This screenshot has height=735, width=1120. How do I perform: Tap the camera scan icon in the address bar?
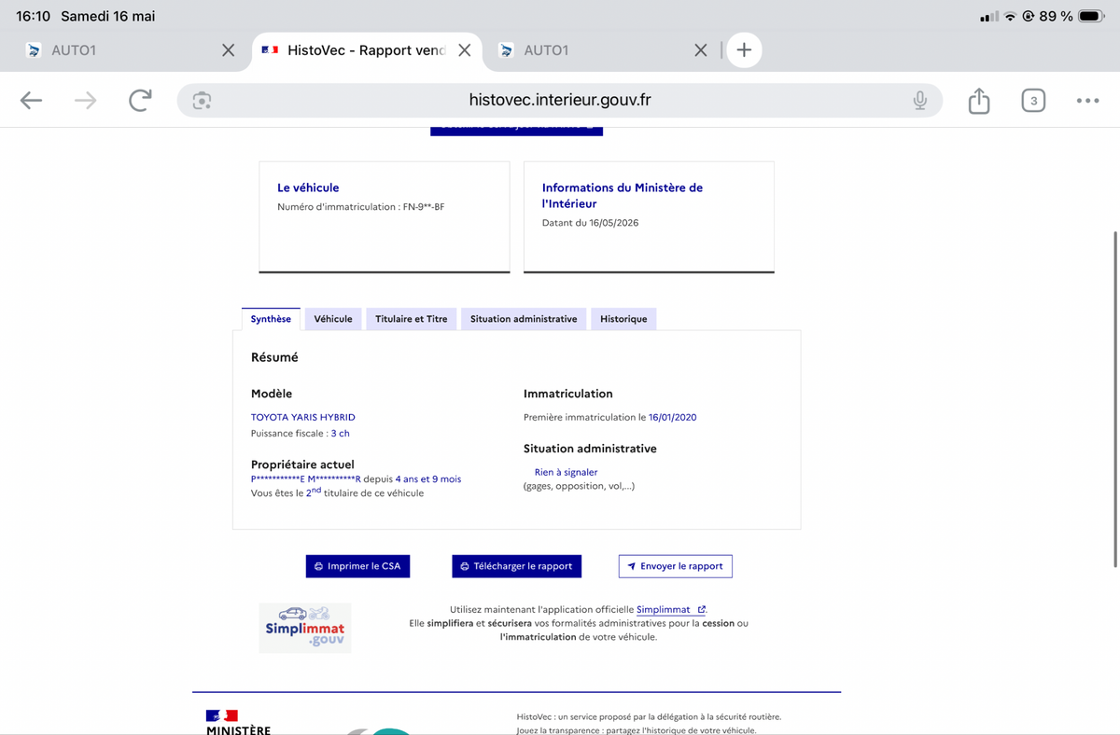[202, 101]
